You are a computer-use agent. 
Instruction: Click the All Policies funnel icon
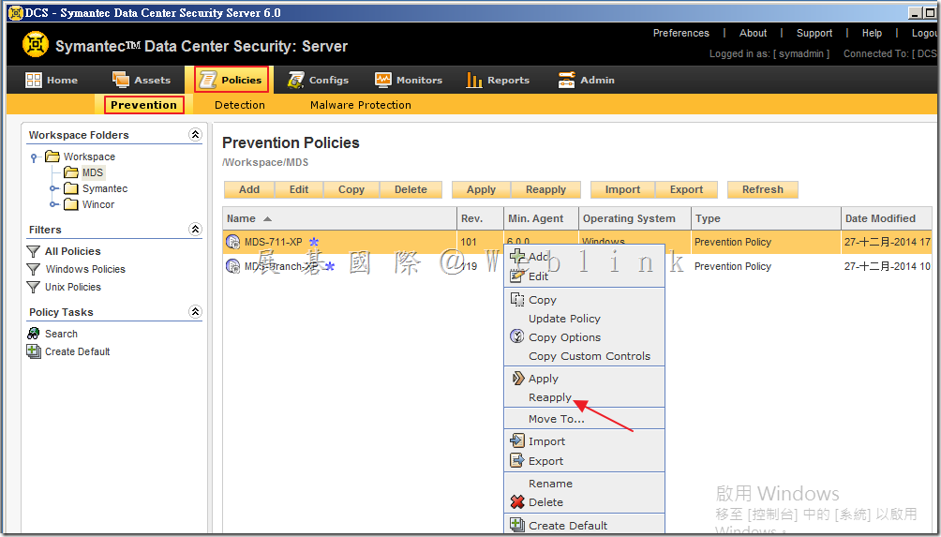pyautogui.click(x=34, y=251)
